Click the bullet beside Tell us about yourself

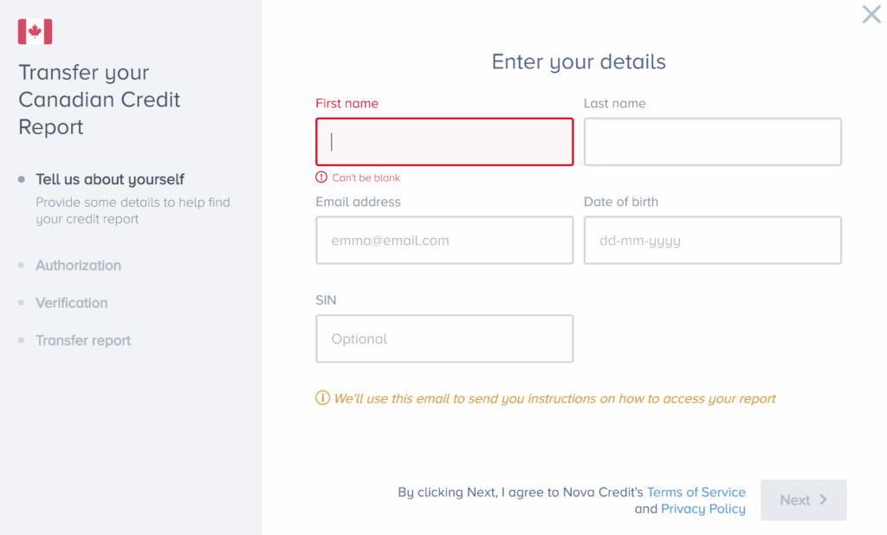point(22,178)
